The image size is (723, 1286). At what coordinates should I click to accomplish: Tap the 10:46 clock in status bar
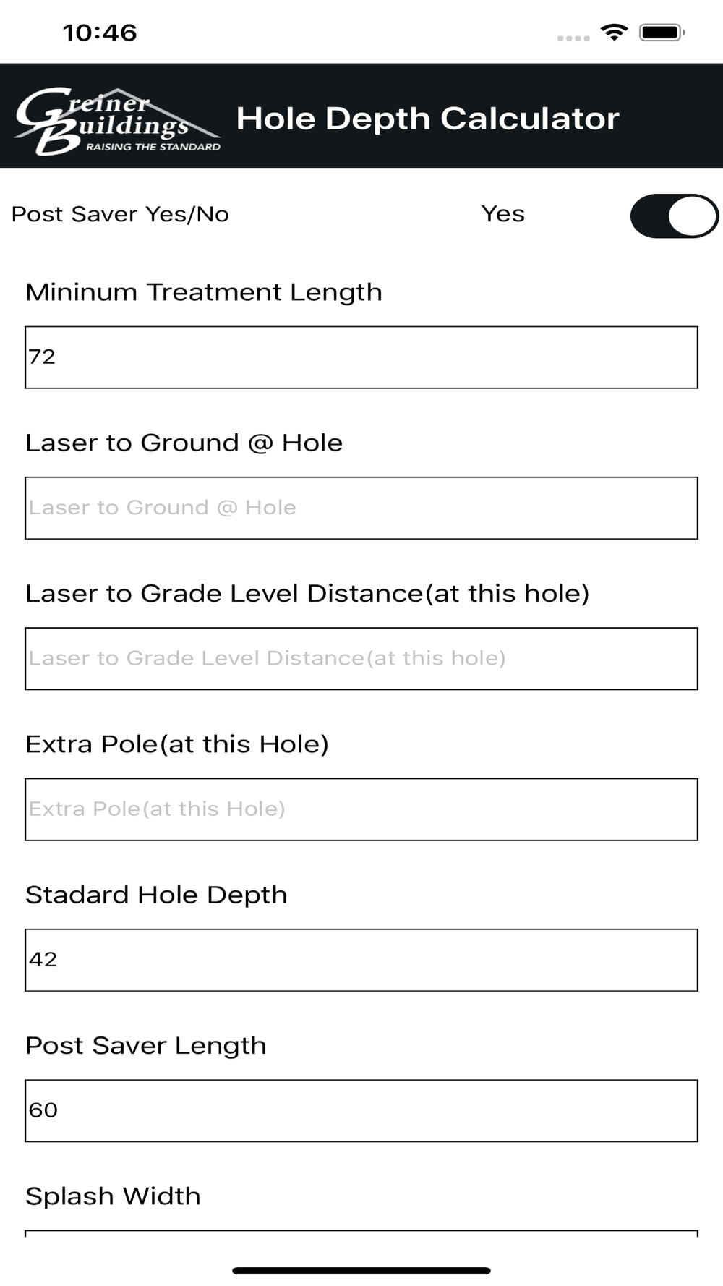pos(100,33)
